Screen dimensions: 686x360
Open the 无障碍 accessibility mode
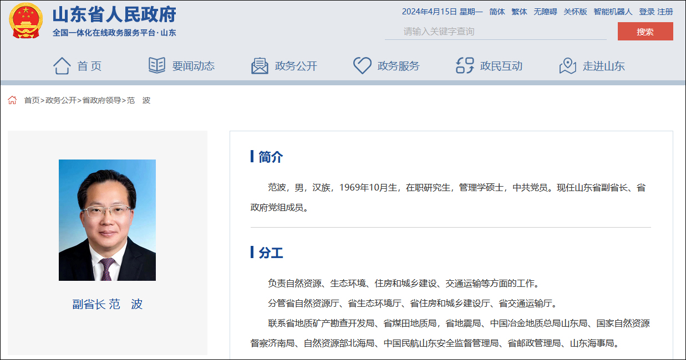pos(546,12)
